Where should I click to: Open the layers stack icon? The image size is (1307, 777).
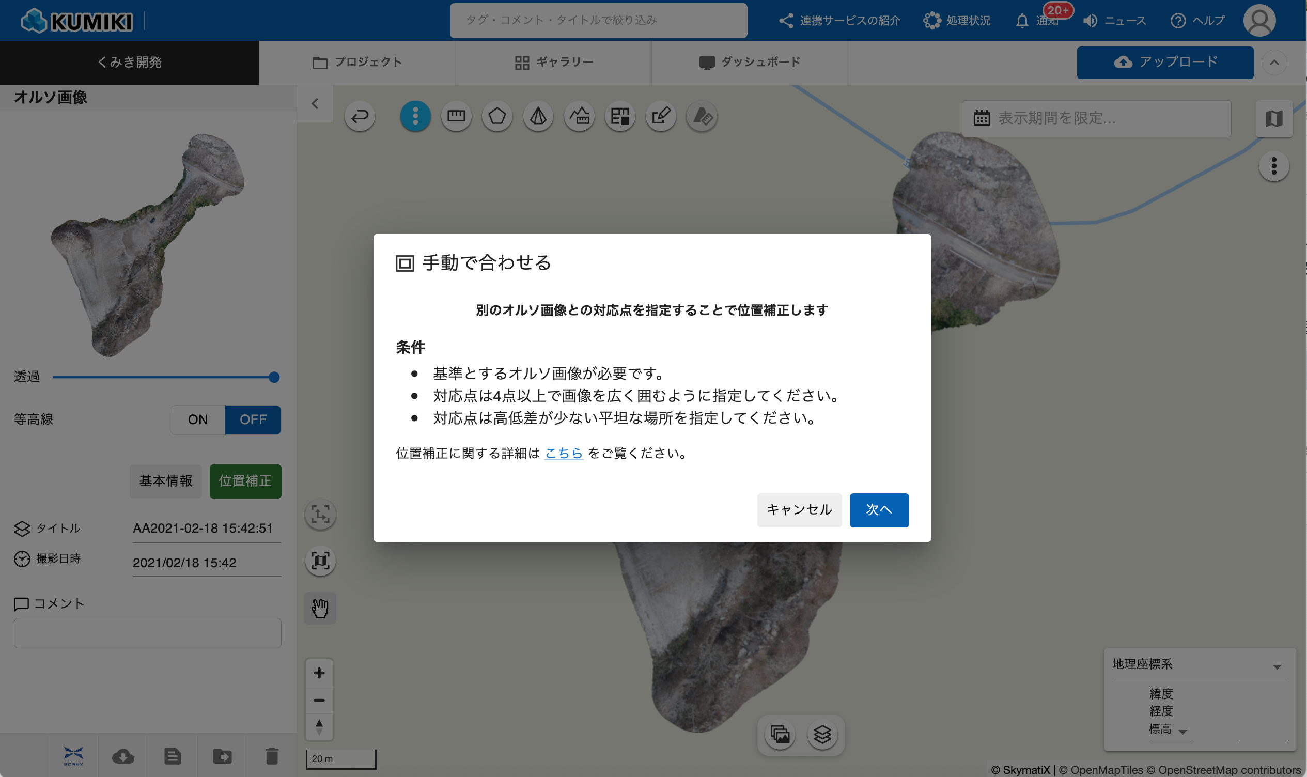[x=822, y=735]
